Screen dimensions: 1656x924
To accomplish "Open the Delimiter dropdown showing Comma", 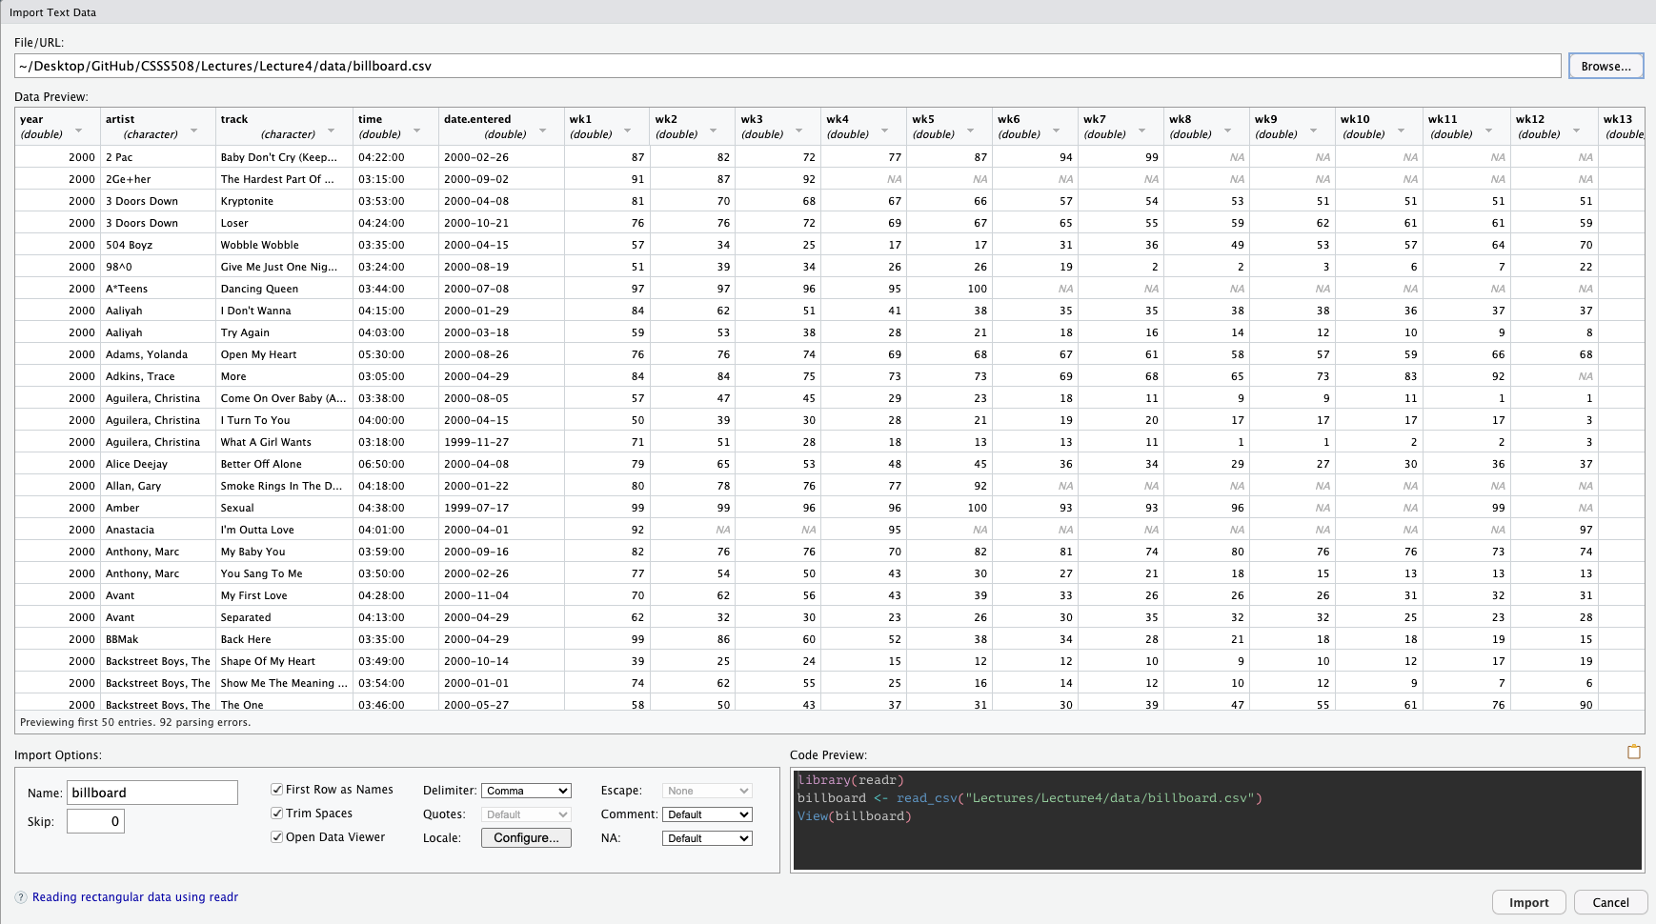I will coord(526,790).
